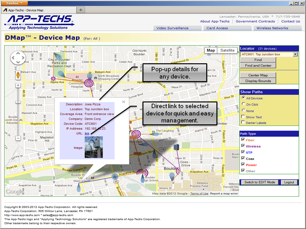
Task: Click the blue pin marker near Marine St
Action: coord(79,187)
